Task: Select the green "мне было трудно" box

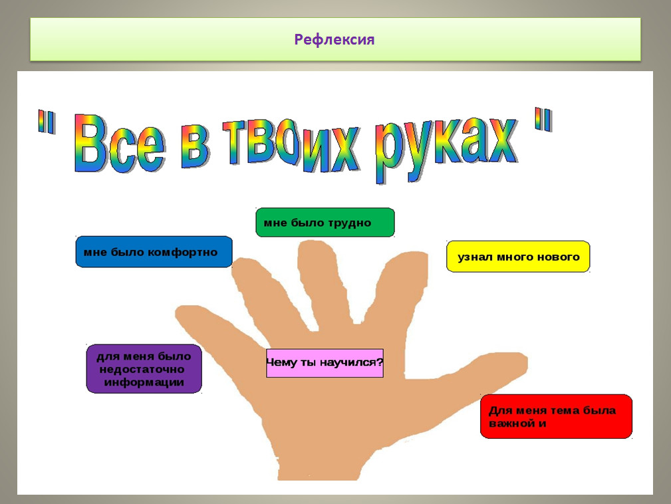Action: pyautogui.click(x=325, y=223)
